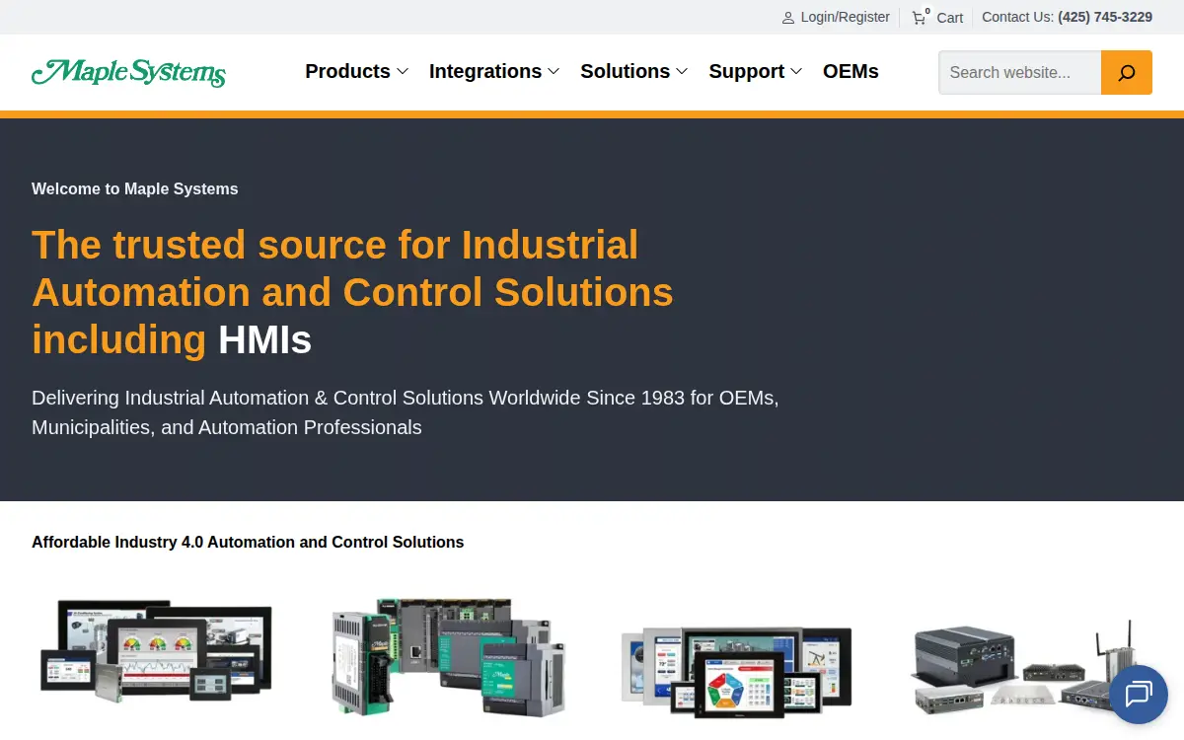Expand the Integrations chevron arrow

pos(554,72)
